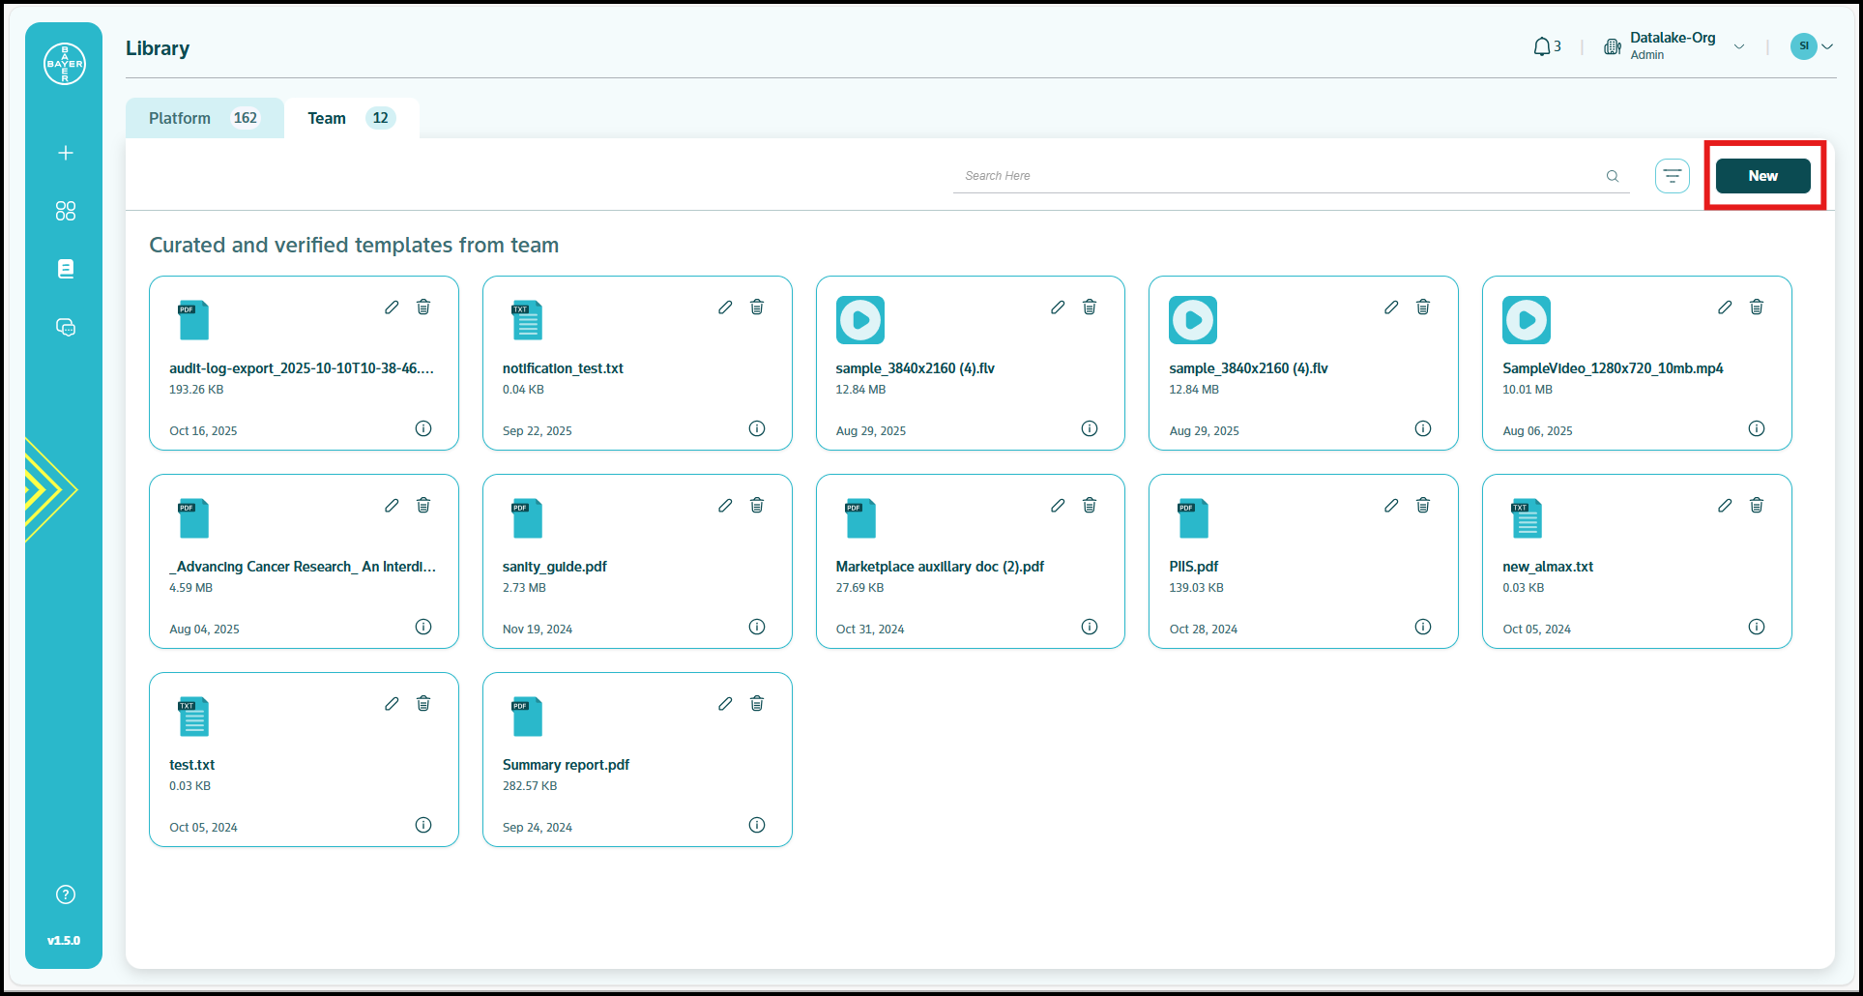Screen dimensions: 1863x996
Task: Click the plus icon in the sidebar
Action: click(66, 153)
